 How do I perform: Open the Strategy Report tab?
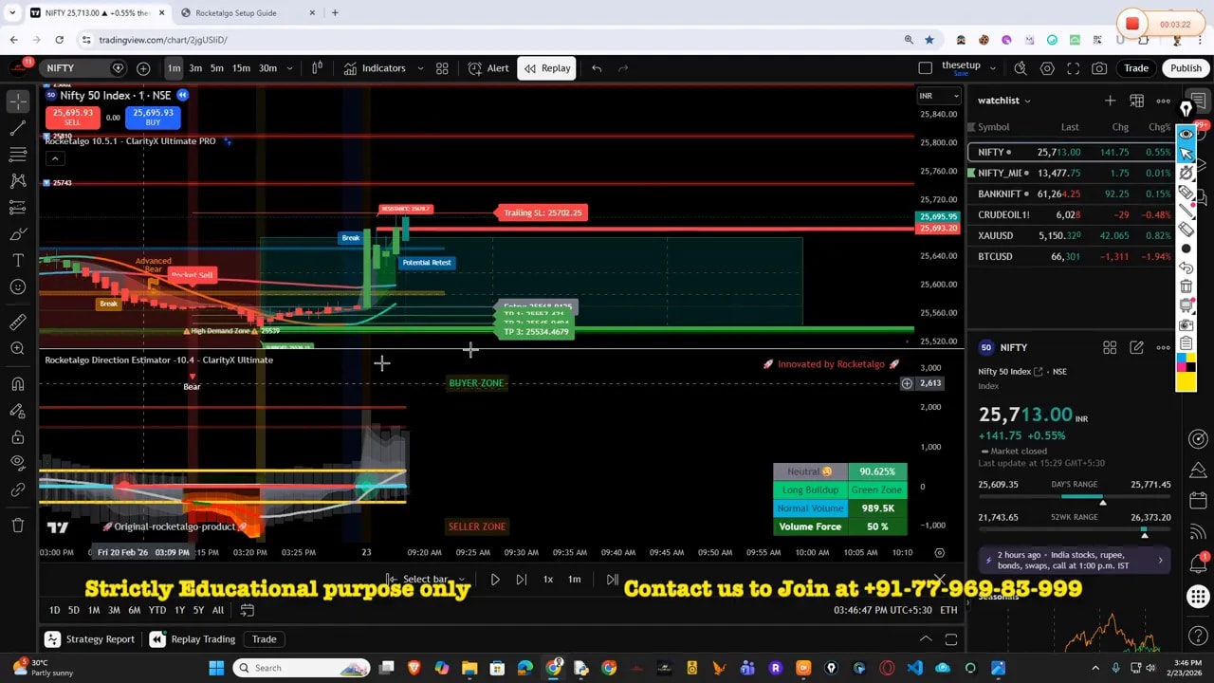coord(90,639)
